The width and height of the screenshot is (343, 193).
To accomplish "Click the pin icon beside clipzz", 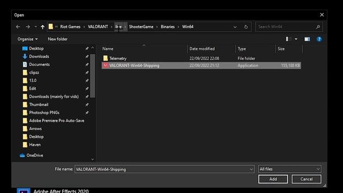I will click(87, 72).
